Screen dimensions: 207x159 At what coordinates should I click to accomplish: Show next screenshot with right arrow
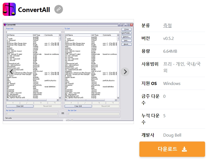pyautogui.click(x=125, y=72)
